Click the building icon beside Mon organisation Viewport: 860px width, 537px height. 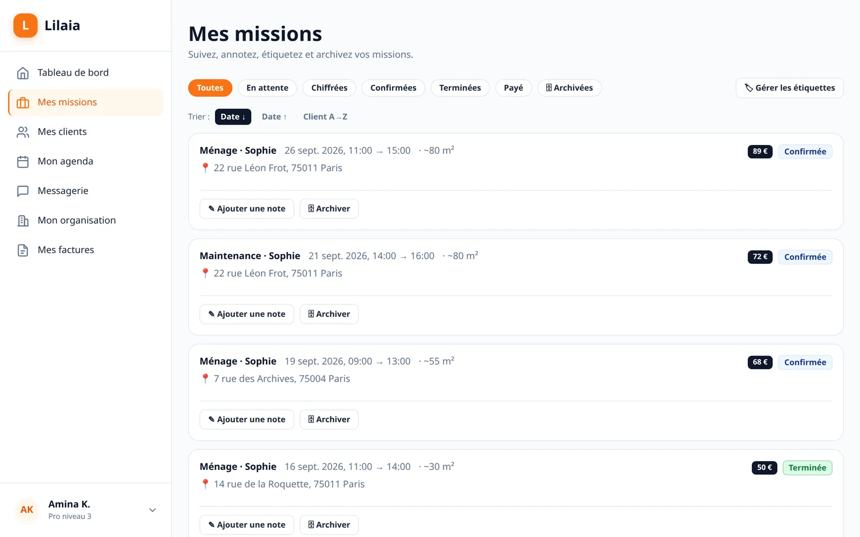23,221
